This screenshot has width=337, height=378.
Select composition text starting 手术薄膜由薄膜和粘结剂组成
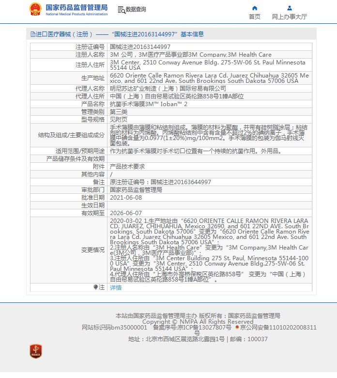pos(209,135)
